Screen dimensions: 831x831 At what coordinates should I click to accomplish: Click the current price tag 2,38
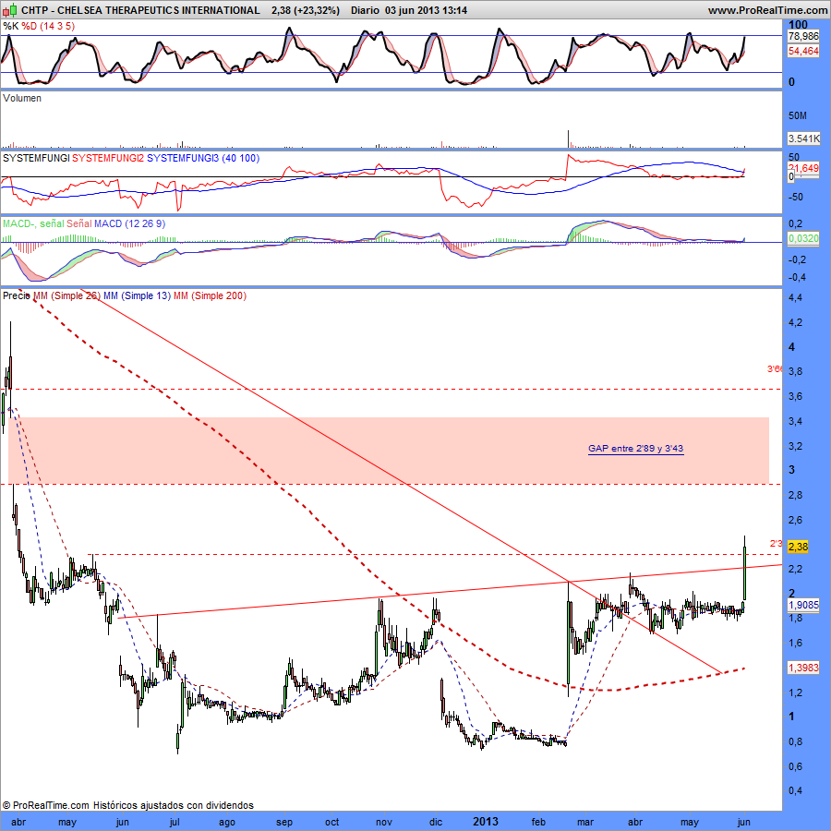tap(798, 547)
